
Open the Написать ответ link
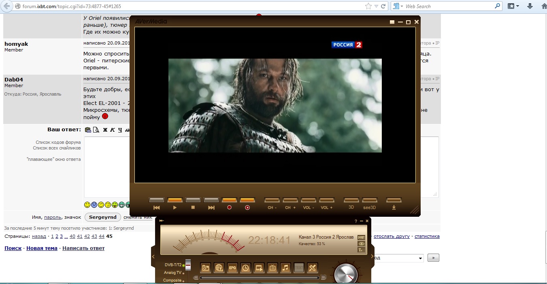pos(83,248)
